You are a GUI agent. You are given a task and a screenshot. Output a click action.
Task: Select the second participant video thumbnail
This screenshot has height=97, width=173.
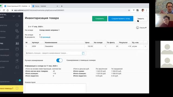[164, 20]
